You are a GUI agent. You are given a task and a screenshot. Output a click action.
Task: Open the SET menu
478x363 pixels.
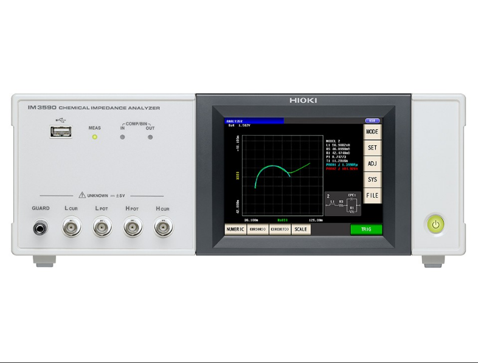pyautogui.click(x=372, y=147)
